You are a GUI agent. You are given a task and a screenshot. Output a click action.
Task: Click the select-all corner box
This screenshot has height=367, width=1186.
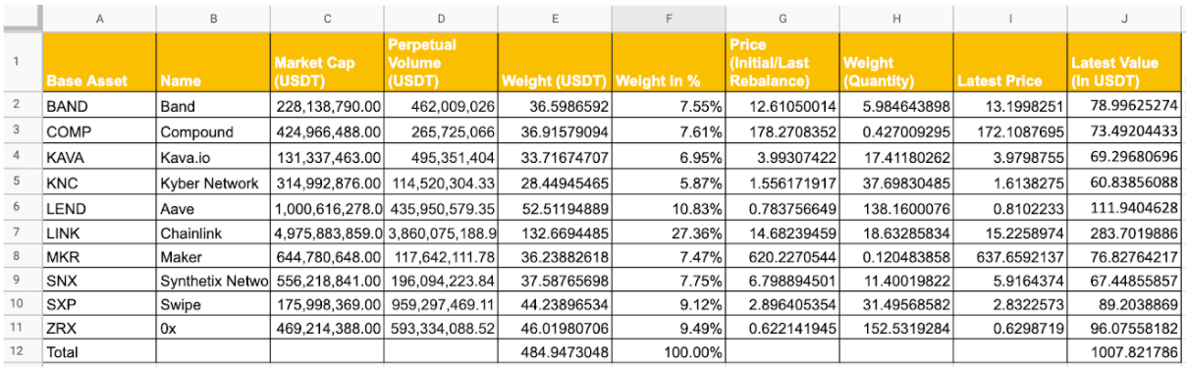coord(21,18)
